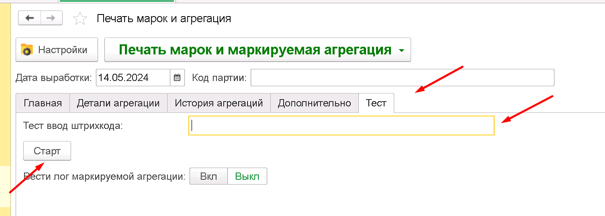The width and height of the screenshot is (605, 216).
Task: Switch to the Главная tab
Action: (x=43, y=103)
